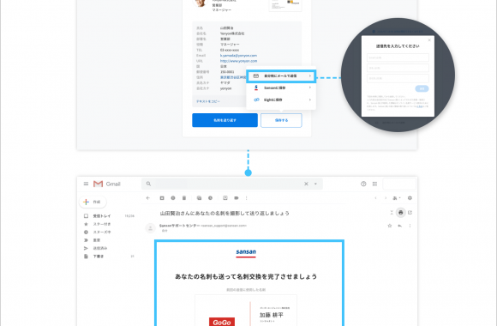Go to the newer message with the left chevron
The height and width of the screenshot is (326, 497).
coord(375,198)
